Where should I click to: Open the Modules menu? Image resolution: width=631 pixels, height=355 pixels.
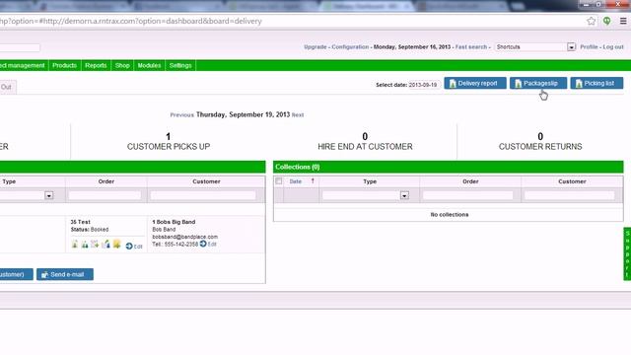click(x=149, y=65)
